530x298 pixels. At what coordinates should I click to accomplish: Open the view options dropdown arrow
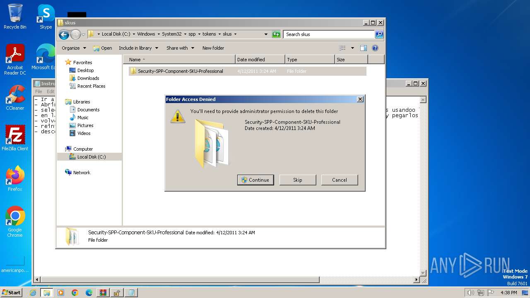tap(352, 48)
